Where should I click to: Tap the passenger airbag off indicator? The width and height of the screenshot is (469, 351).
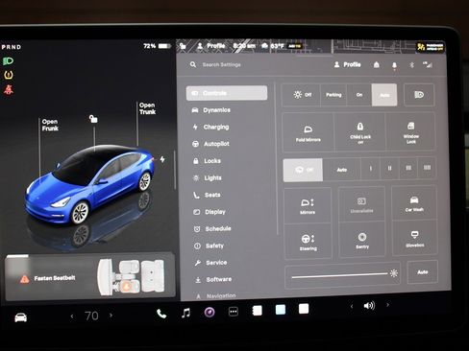431,47
